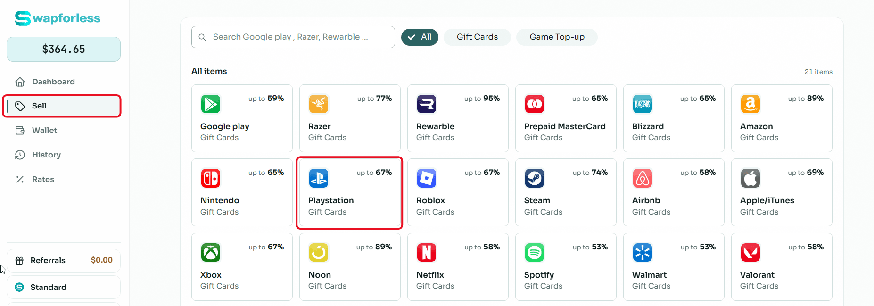Click the Referrals gift icon
The height and width of the screenshot is (306, 874).
[x=19, y=261]
